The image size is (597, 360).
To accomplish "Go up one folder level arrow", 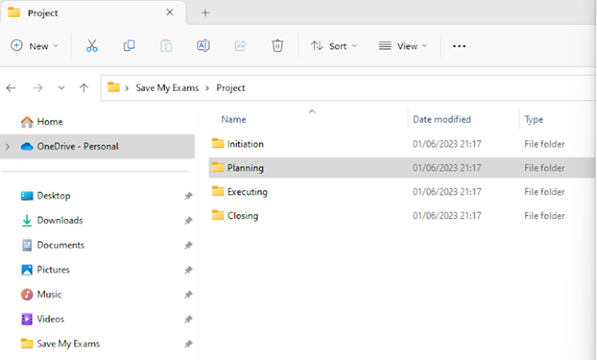I will [84, 88].
